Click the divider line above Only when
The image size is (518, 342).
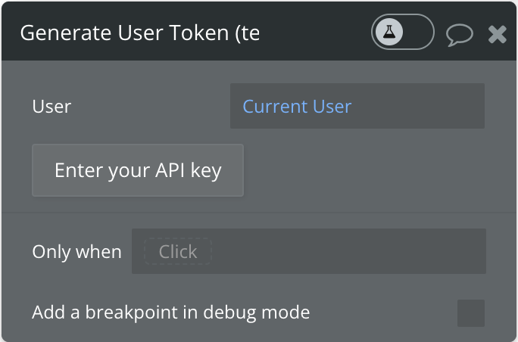(259, 213)
